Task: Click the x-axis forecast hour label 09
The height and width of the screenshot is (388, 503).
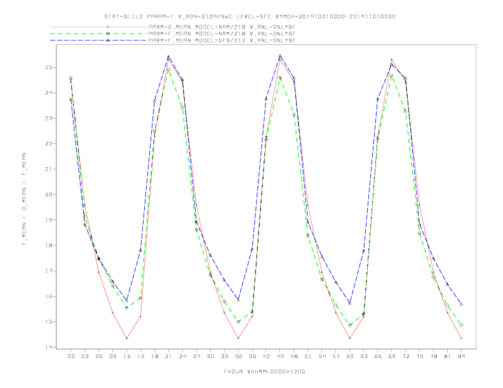Action: [x=112, y=356]
